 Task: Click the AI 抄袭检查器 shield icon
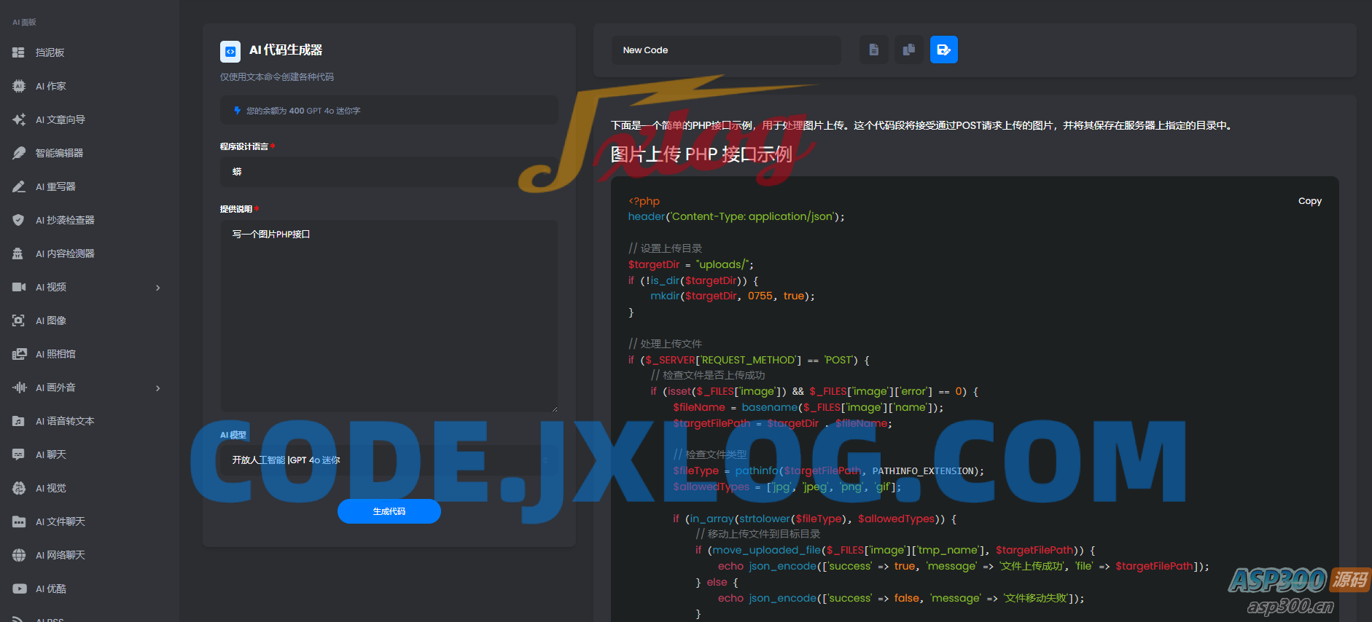(19, 220)
